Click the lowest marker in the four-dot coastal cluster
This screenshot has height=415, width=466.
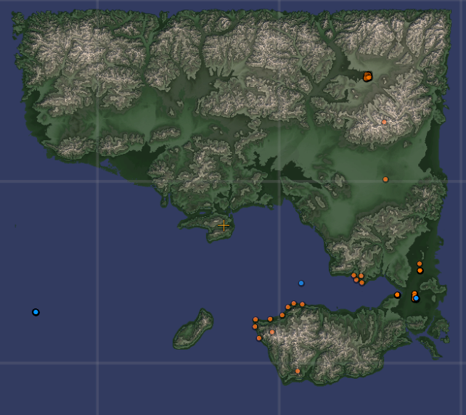(x=361, y=283)
